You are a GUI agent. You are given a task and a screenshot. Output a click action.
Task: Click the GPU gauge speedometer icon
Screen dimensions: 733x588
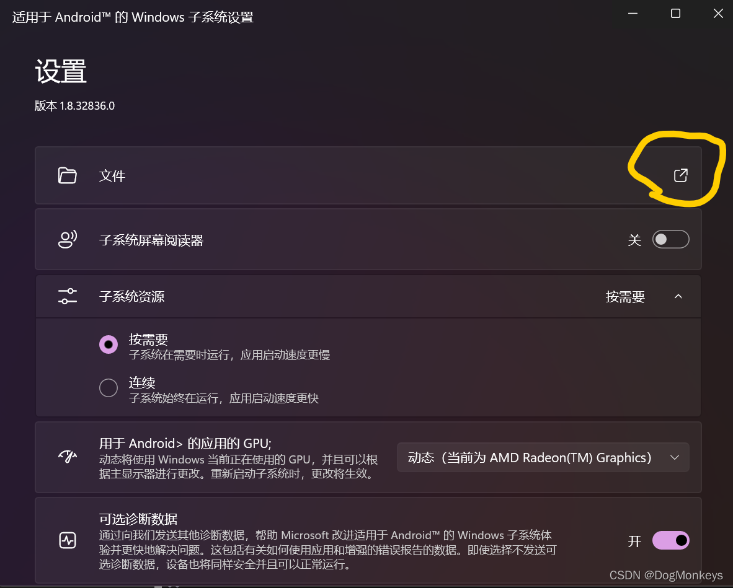(x=68, y=456)
